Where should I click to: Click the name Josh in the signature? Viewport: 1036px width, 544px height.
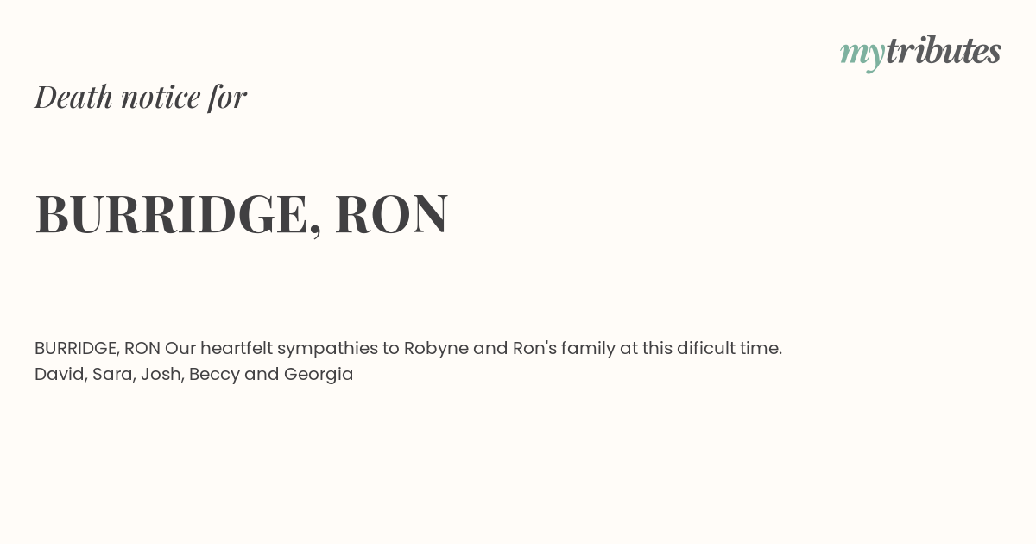[x=161, y=374]
